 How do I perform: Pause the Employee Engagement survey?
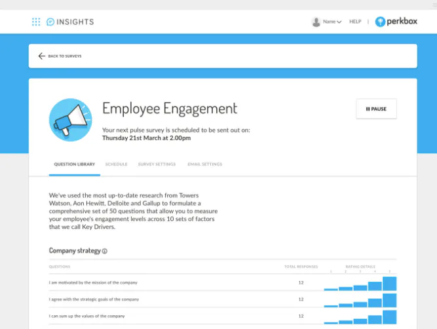pos(377,109)
